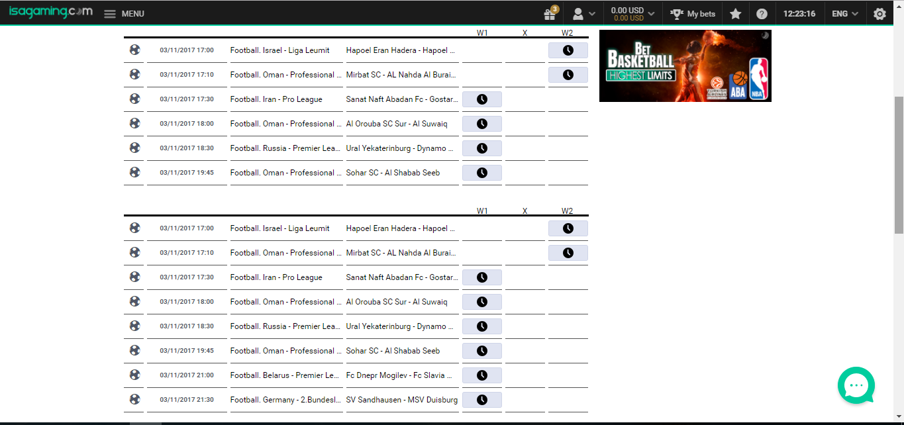904x425 pixels.
Task: Open the live chat bubble icon
Action: point(856,385)
